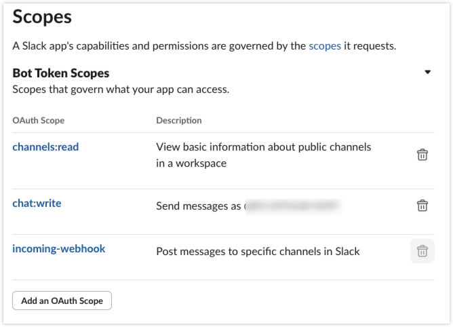Click the trash icon for incoming-webhook
453x327 pixels.
(422, 251)
